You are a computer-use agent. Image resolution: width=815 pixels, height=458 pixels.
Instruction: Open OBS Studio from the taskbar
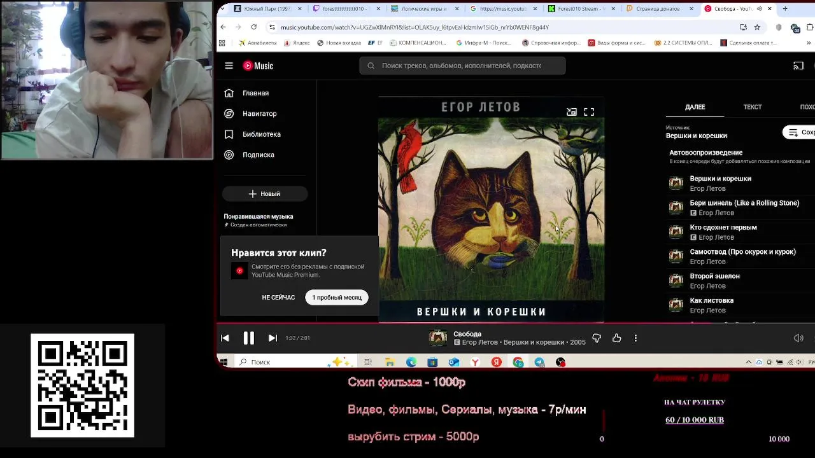560,362
